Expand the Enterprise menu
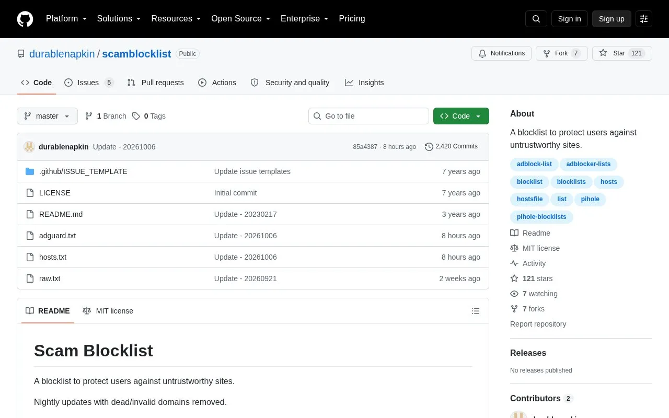The width and height of the screenshot is (669, 418). click(305, 19)
